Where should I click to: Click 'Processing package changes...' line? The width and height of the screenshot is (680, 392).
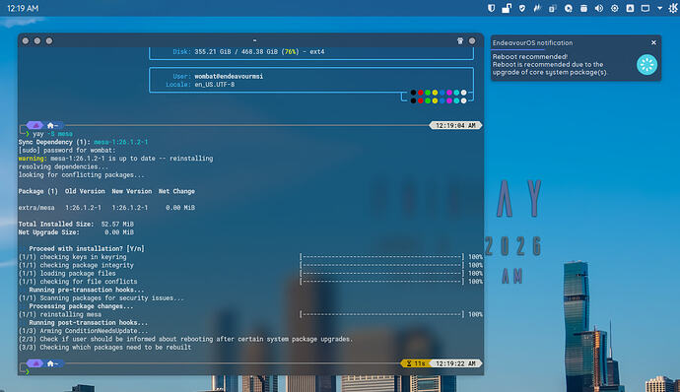click(81, 306)
